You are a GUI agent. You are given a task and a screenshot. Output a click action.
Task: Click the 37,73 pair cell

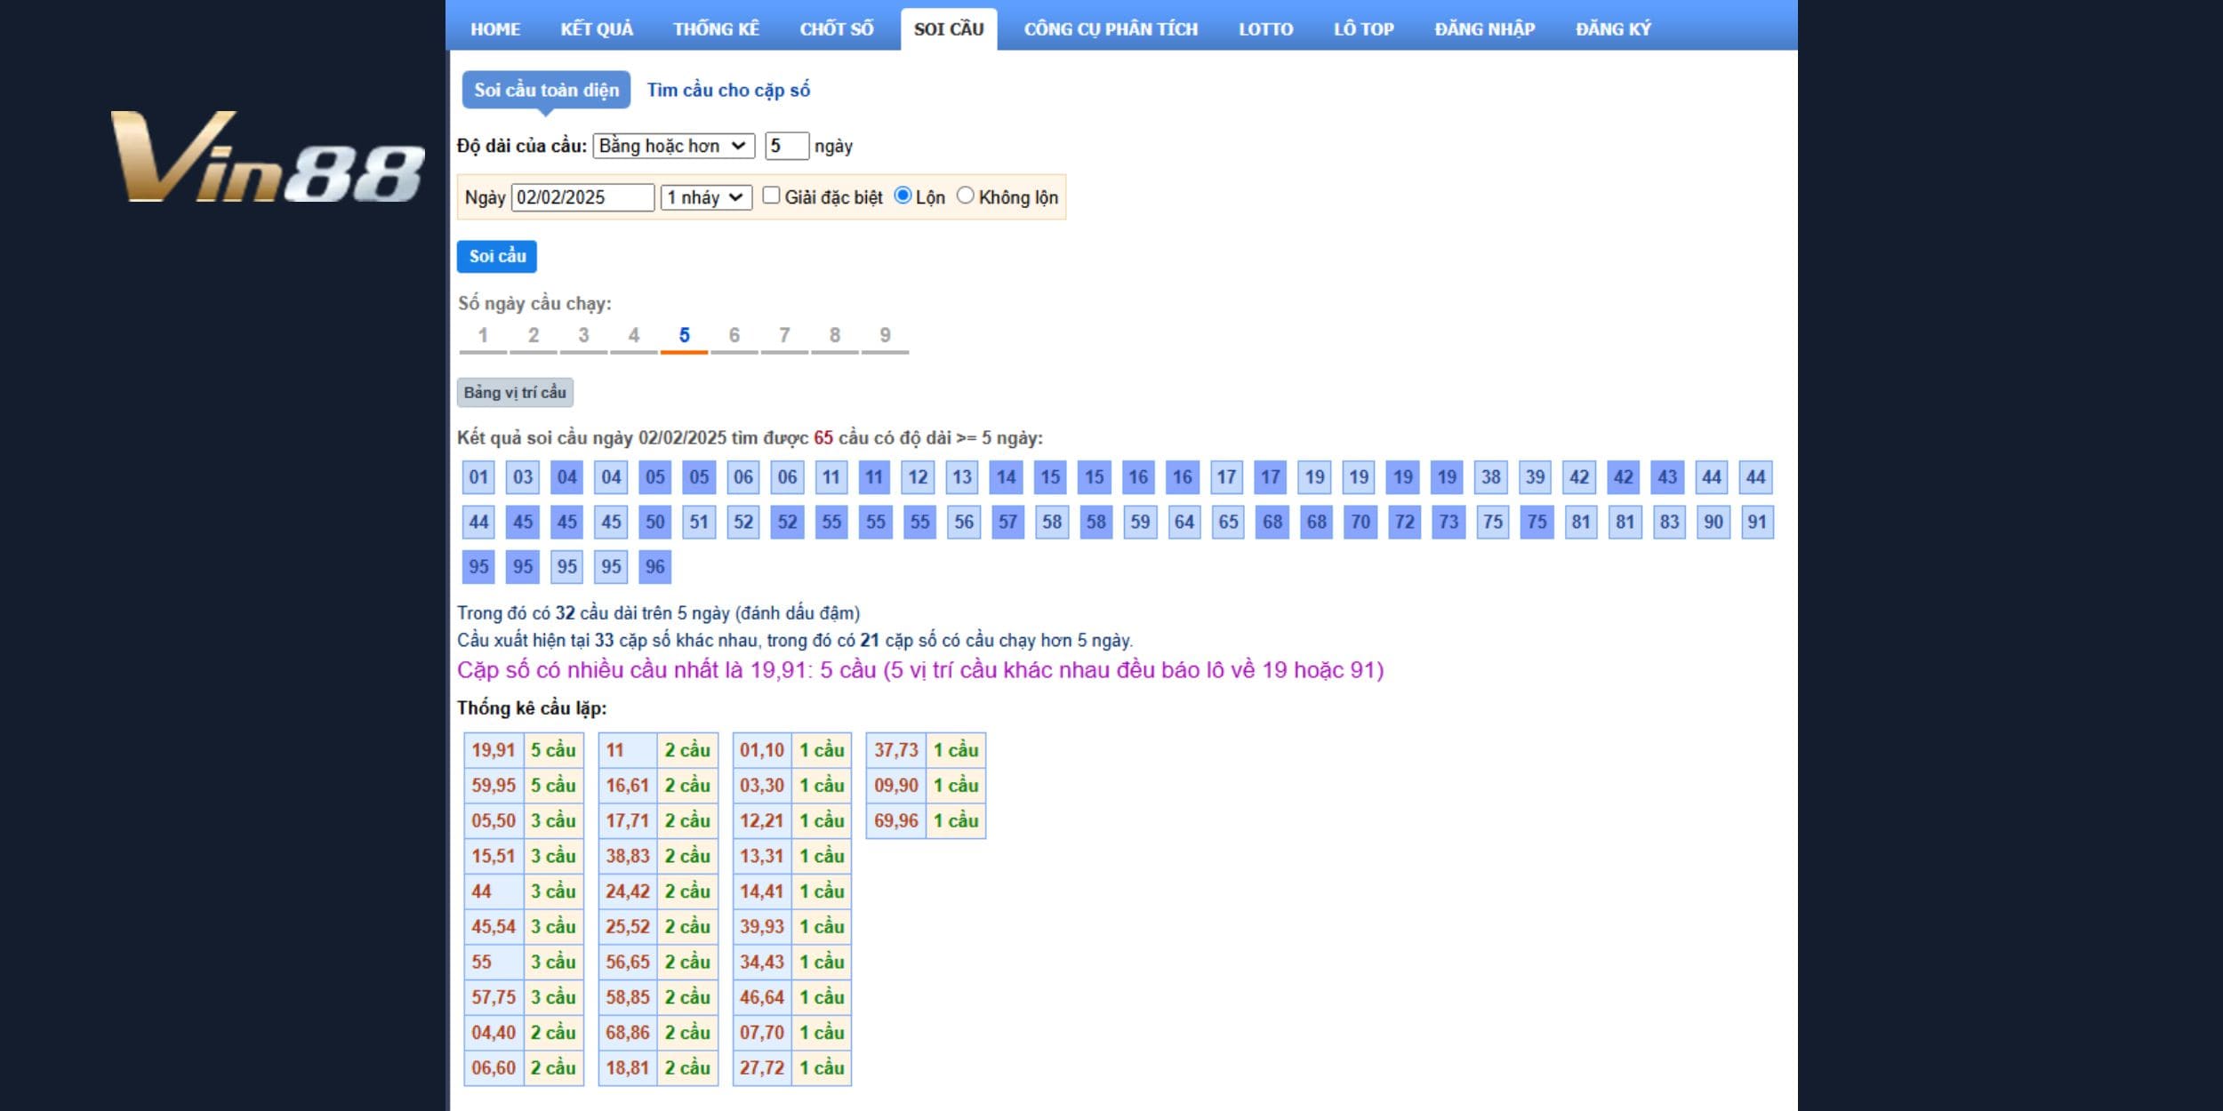point(896,750)
